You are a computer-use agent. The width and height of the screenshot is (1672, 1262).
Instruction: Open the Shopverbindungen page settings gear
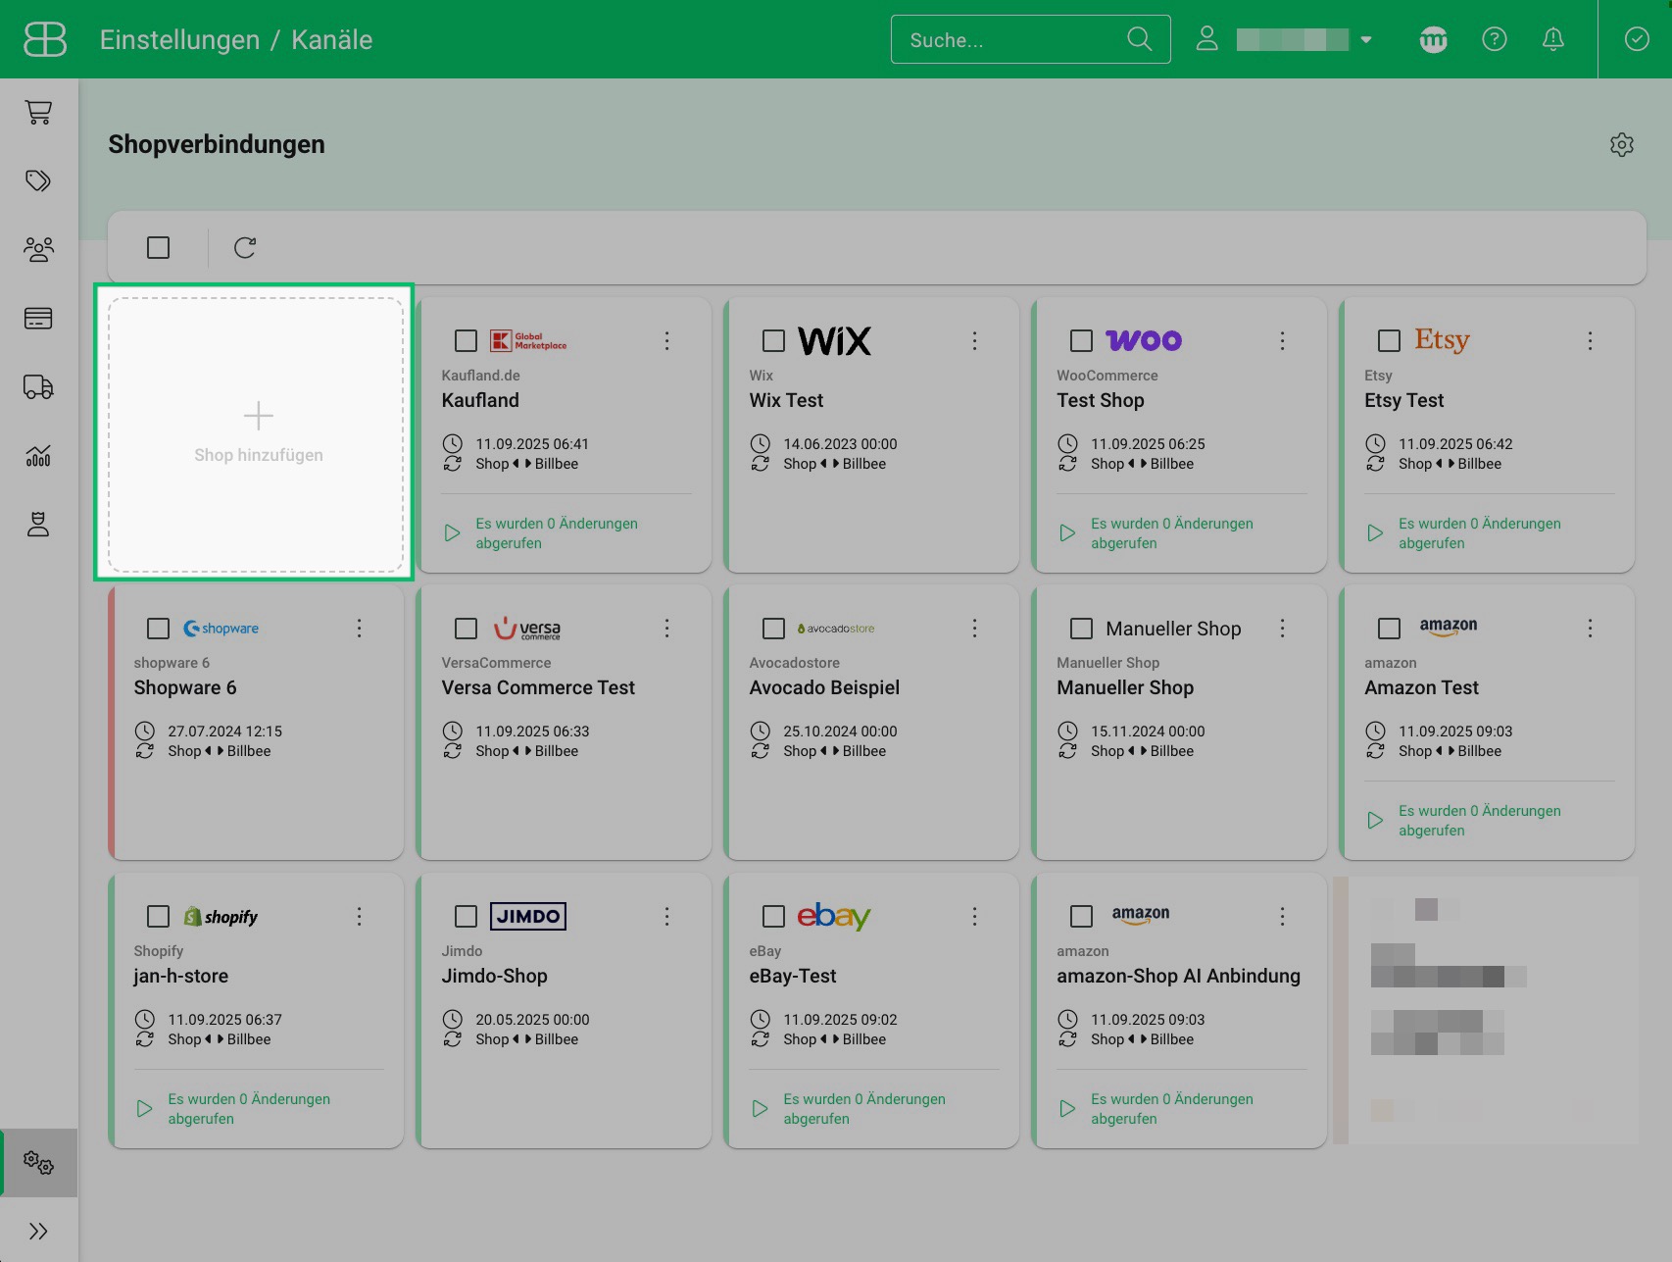click(x=1622, y=145)
